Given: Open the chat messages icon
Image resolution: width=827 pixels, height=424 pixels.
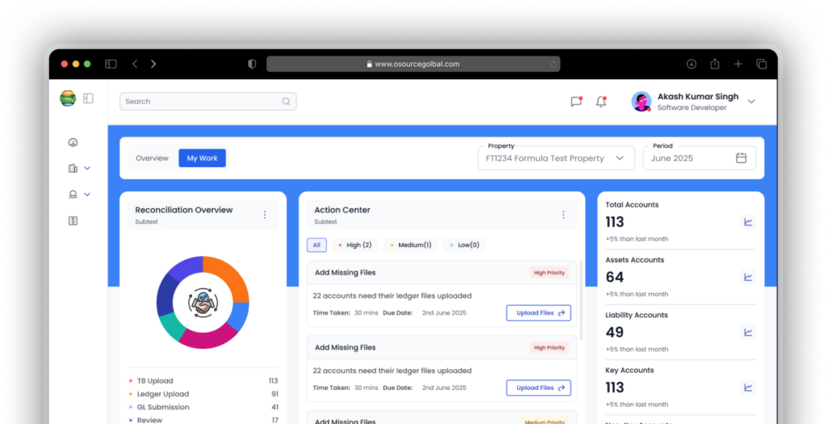Looking at the screenshot, I should click(576, 102).
